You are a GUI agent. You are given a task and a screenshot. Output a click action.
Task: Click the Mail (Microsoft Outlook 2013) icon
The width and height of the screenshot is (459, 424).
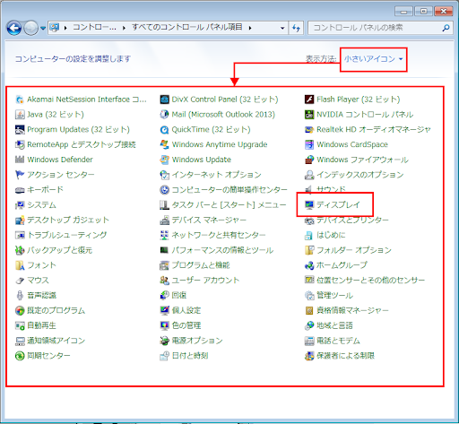coord(164,115)
